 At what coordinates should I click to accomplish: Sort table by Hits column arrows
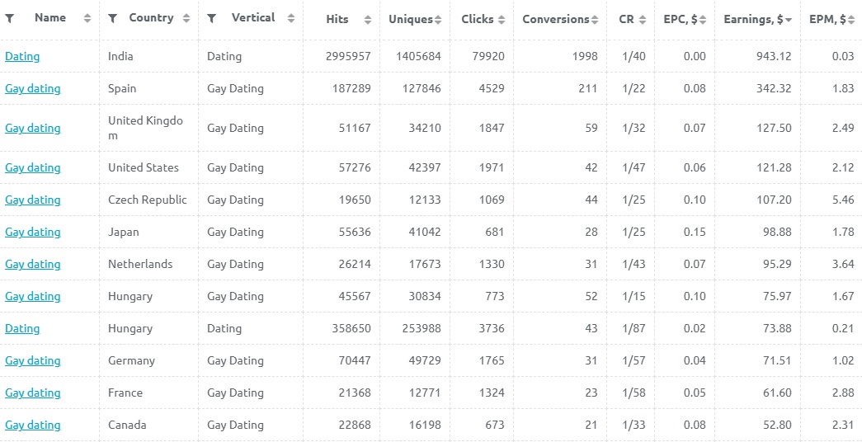368,19
